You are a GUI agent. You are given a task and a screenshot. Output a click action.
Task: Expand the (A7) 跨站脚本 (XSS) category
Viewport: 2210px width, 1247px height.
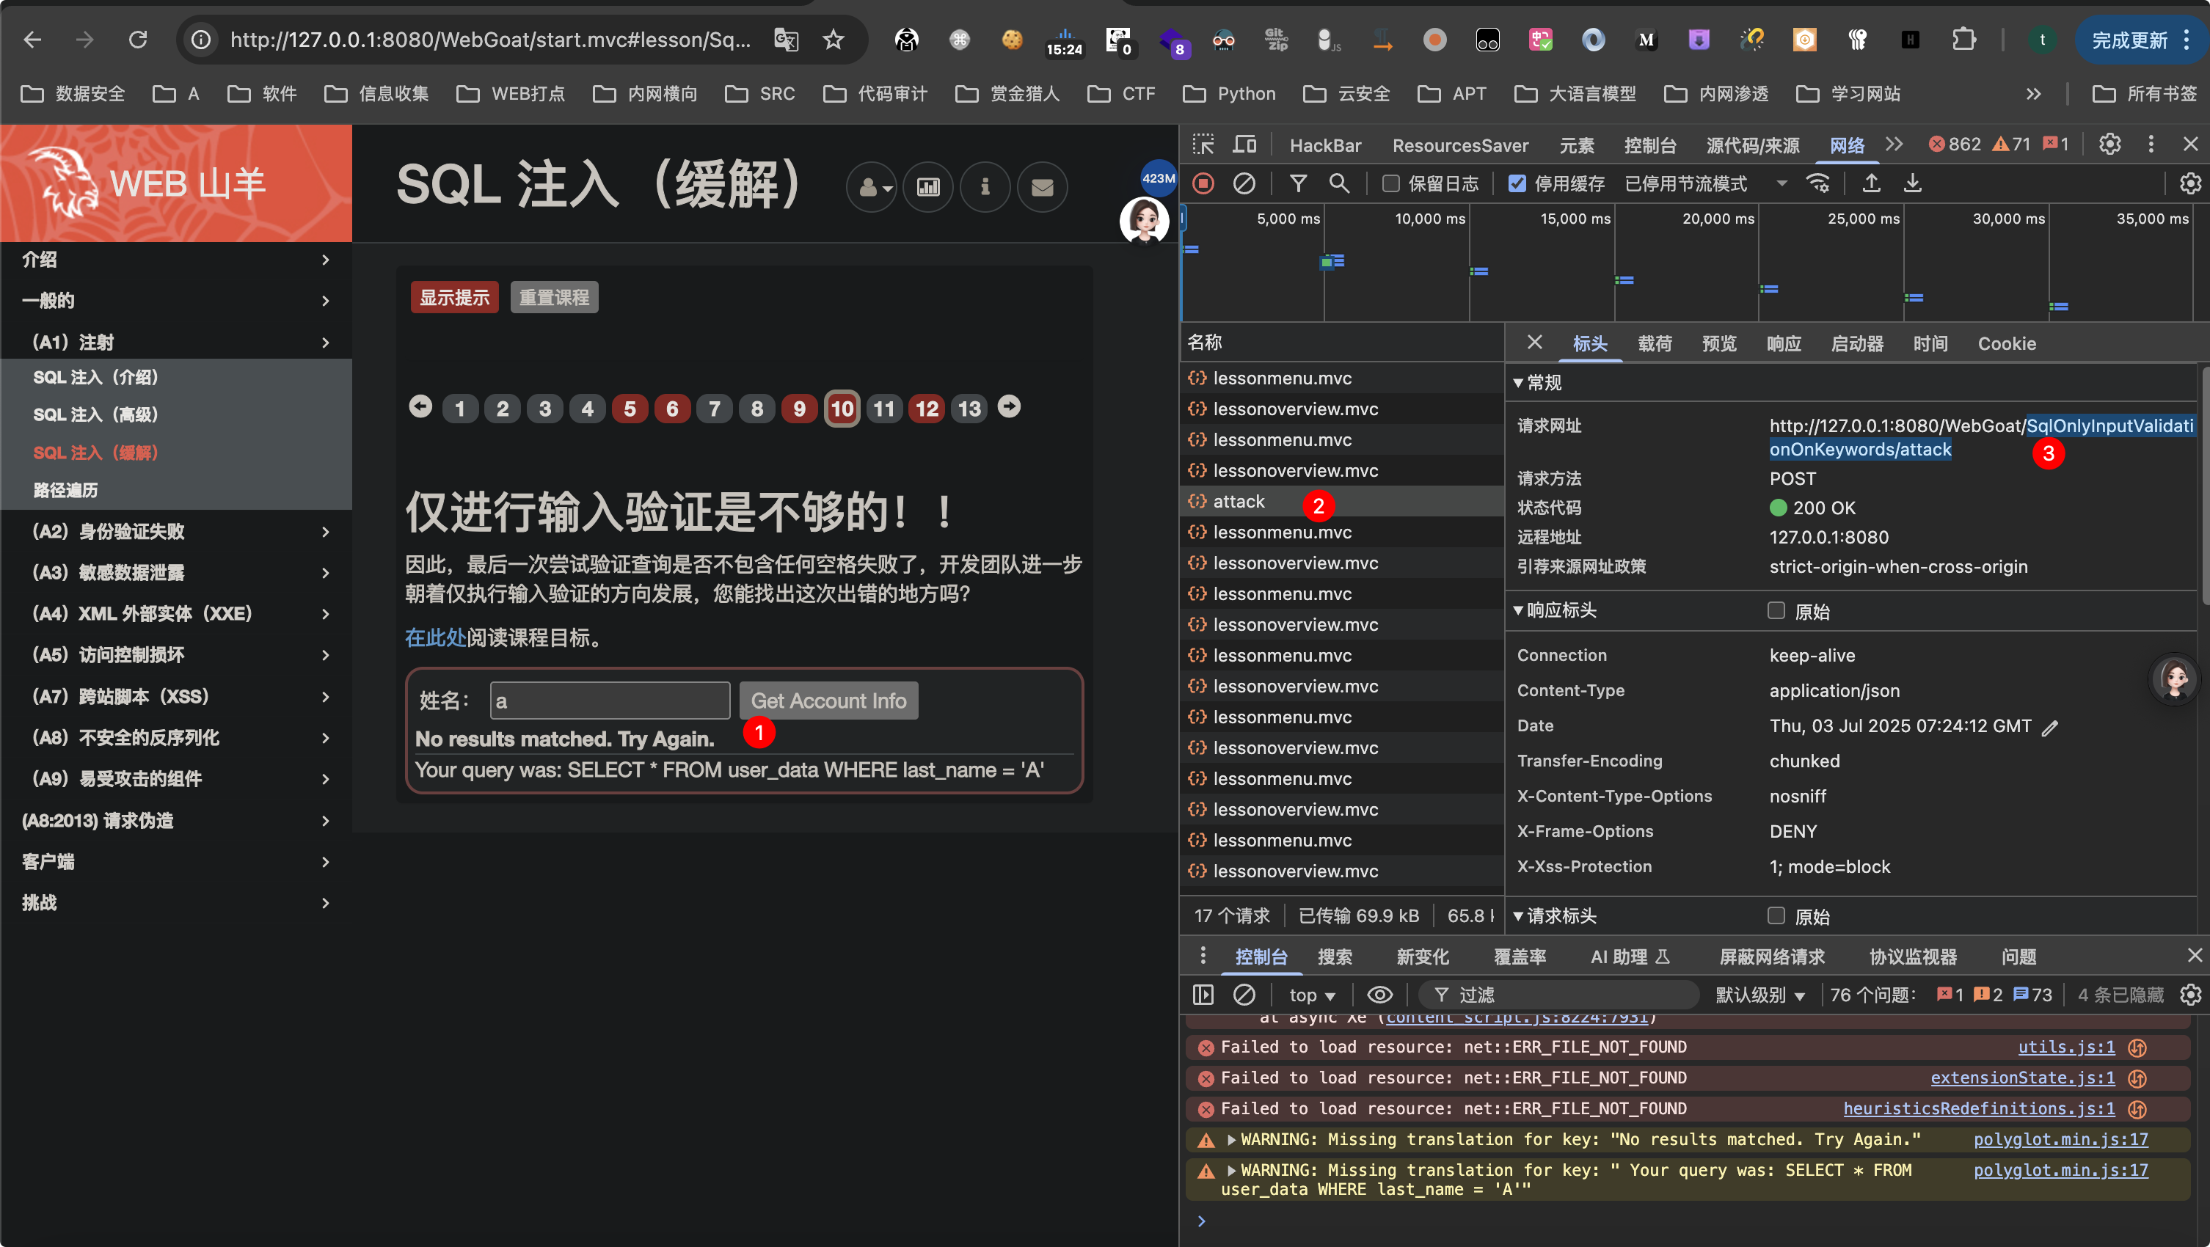(176, 696)
